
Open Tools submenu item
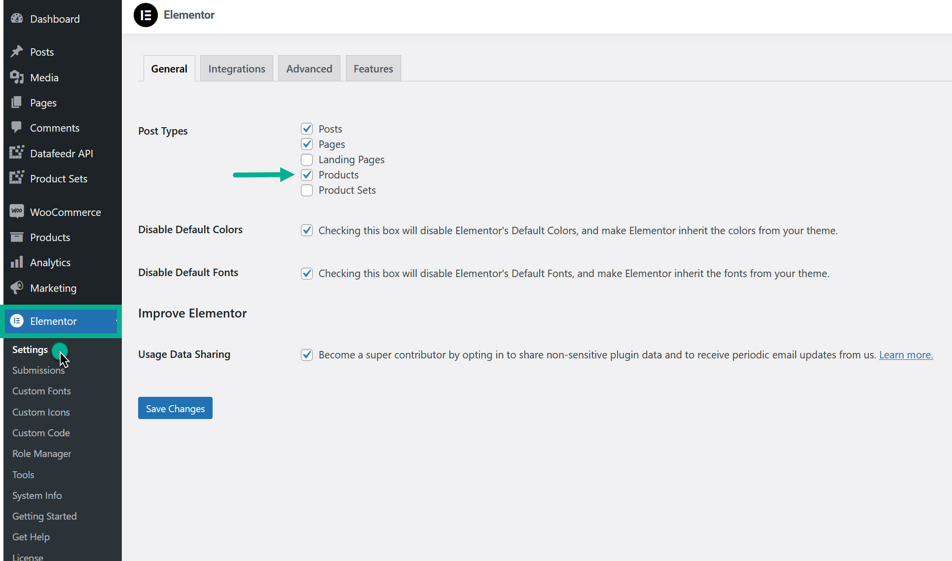click(x=23, y=475)
